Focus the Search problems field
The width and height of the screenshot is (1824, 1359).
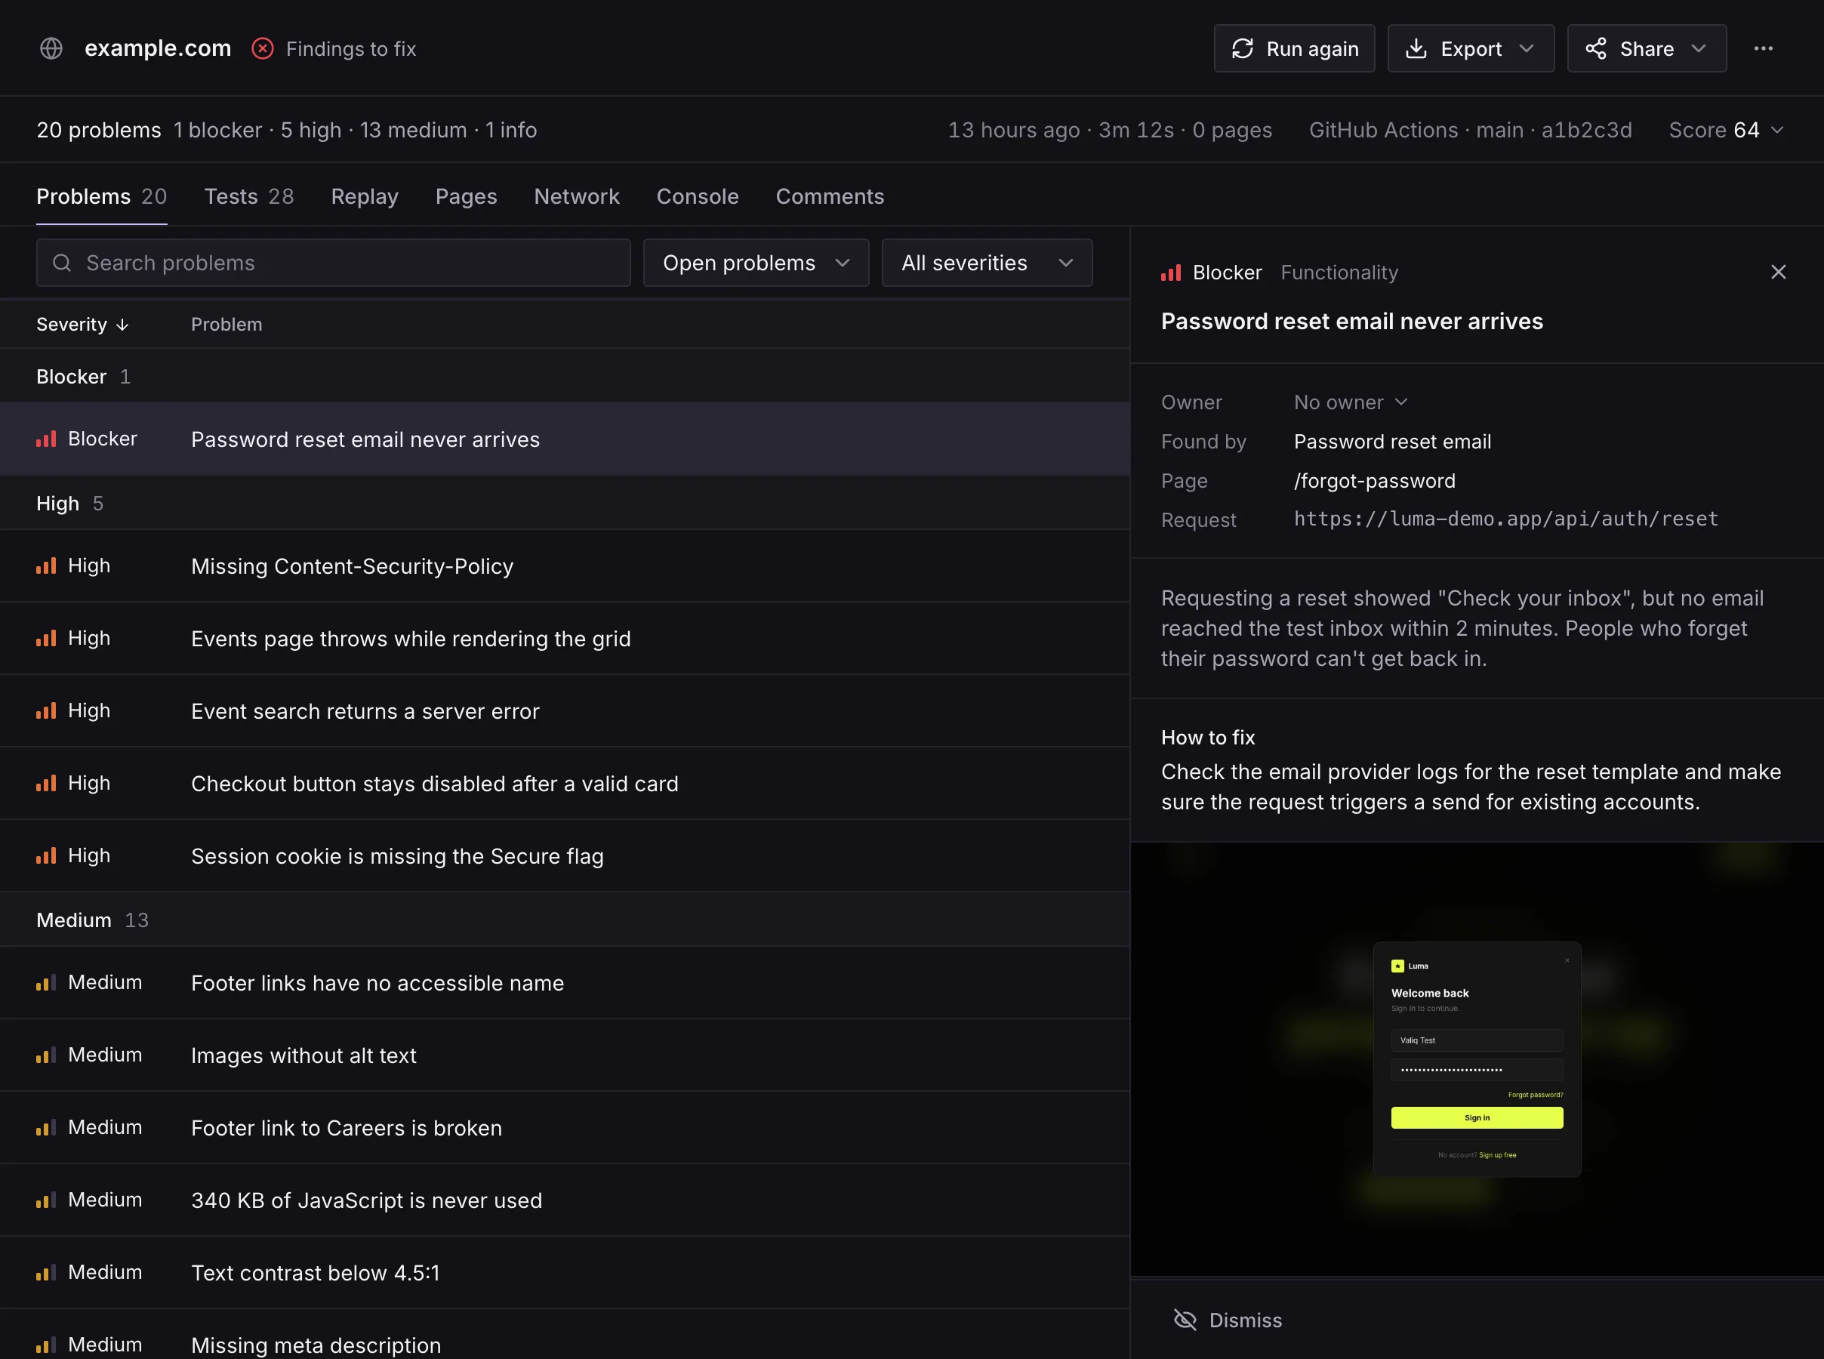click(333, 263)
